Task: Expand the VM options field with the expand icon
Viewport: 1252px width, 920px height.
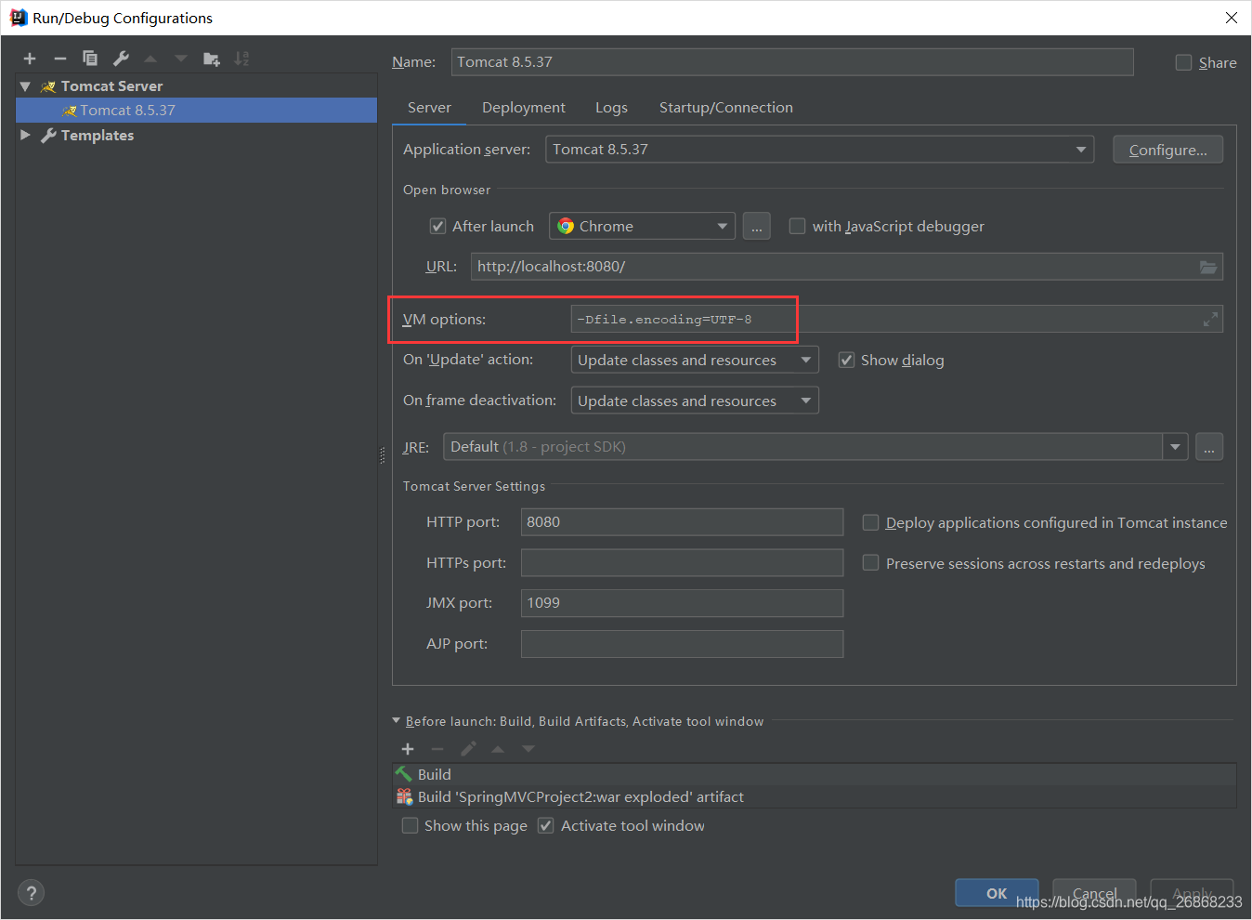Action: click(x=1210, y=320)
